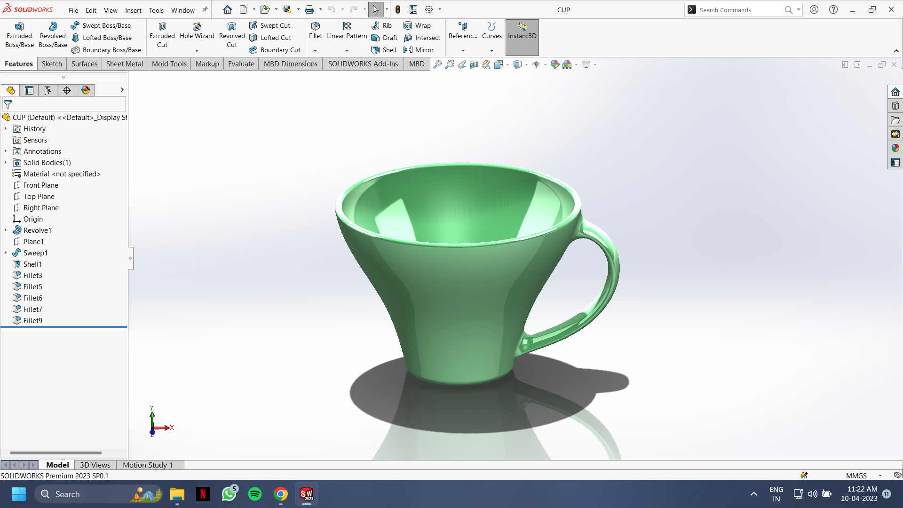Apply the Fillet tool

tap(316, 31)
